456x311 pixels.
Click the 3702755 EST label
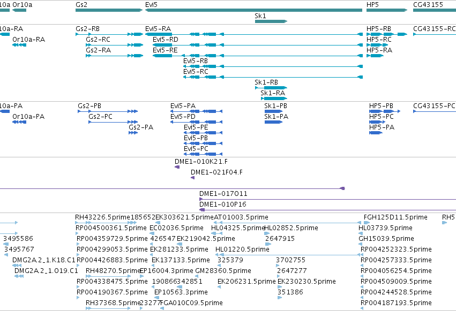click(291, 261)
